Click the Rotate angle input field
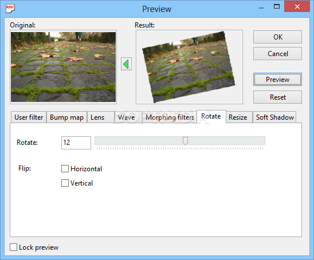Screen dimensions: 314x260 coord(76,143)
